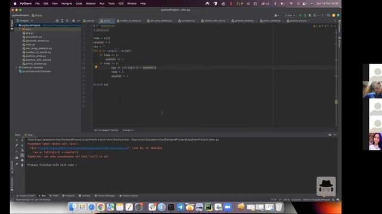Screen dimensions: 382x214
Task: Toggle Database side tab on right edge
Action: point(340,26)
